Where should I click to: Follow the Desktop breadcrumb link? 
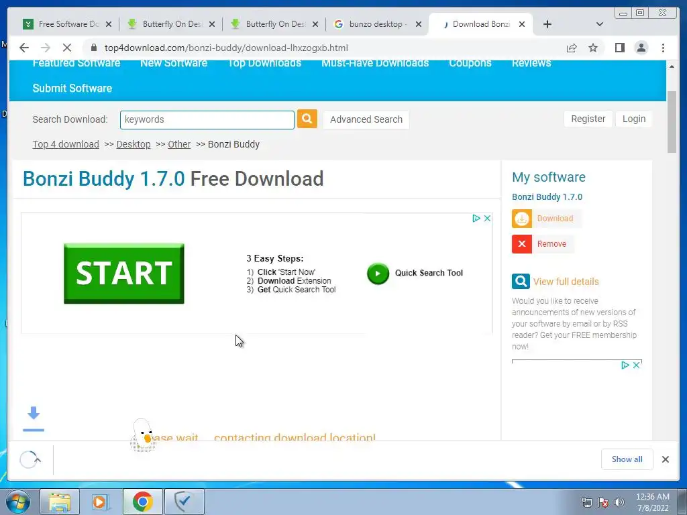coord(134,144)
